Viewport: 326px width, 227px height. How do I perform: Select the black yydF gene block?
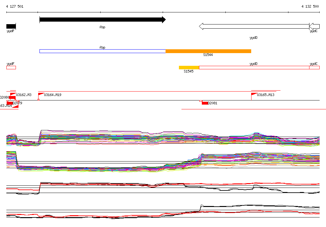tap(11, 26)
